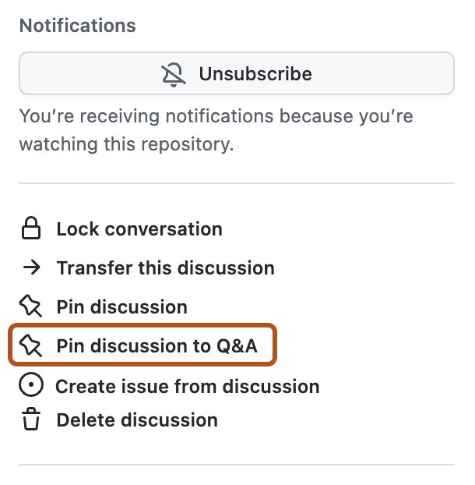
Task: Click the "You're receiving notifications" text line
Action: pos(216,117)
